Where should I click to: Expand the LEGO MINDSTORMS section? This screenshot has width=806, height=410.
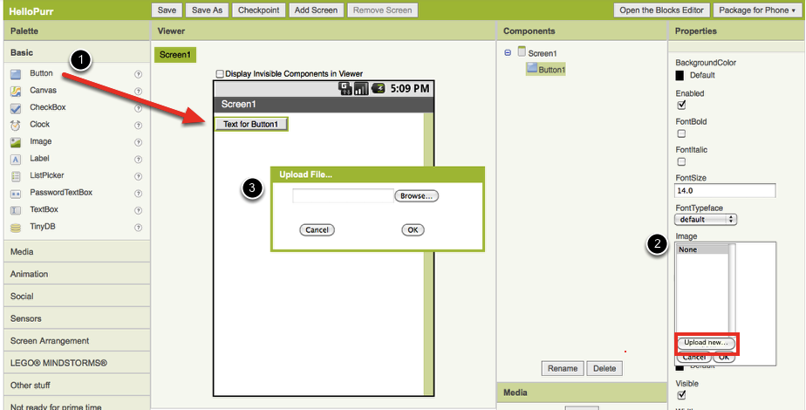click(77, 363)
